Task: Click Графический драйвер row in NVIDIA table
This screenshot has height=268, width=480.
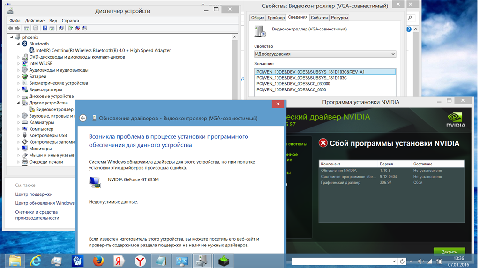Action: point(391,182)
